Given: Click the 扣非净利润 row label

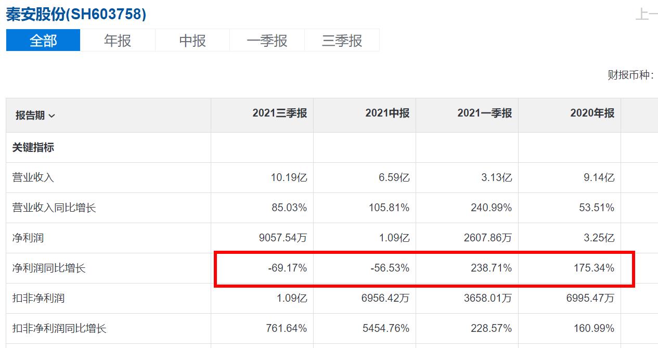Looking at the screenshot, I should pyautogui.click(x=38, y=298).
